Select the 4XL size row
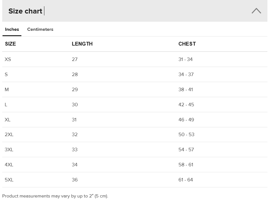This screenshot has width=269, height=205. 9,164
